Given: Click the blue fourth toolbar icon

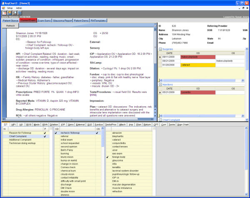Looking at the screenshot, I should click(x=20, y=13).
